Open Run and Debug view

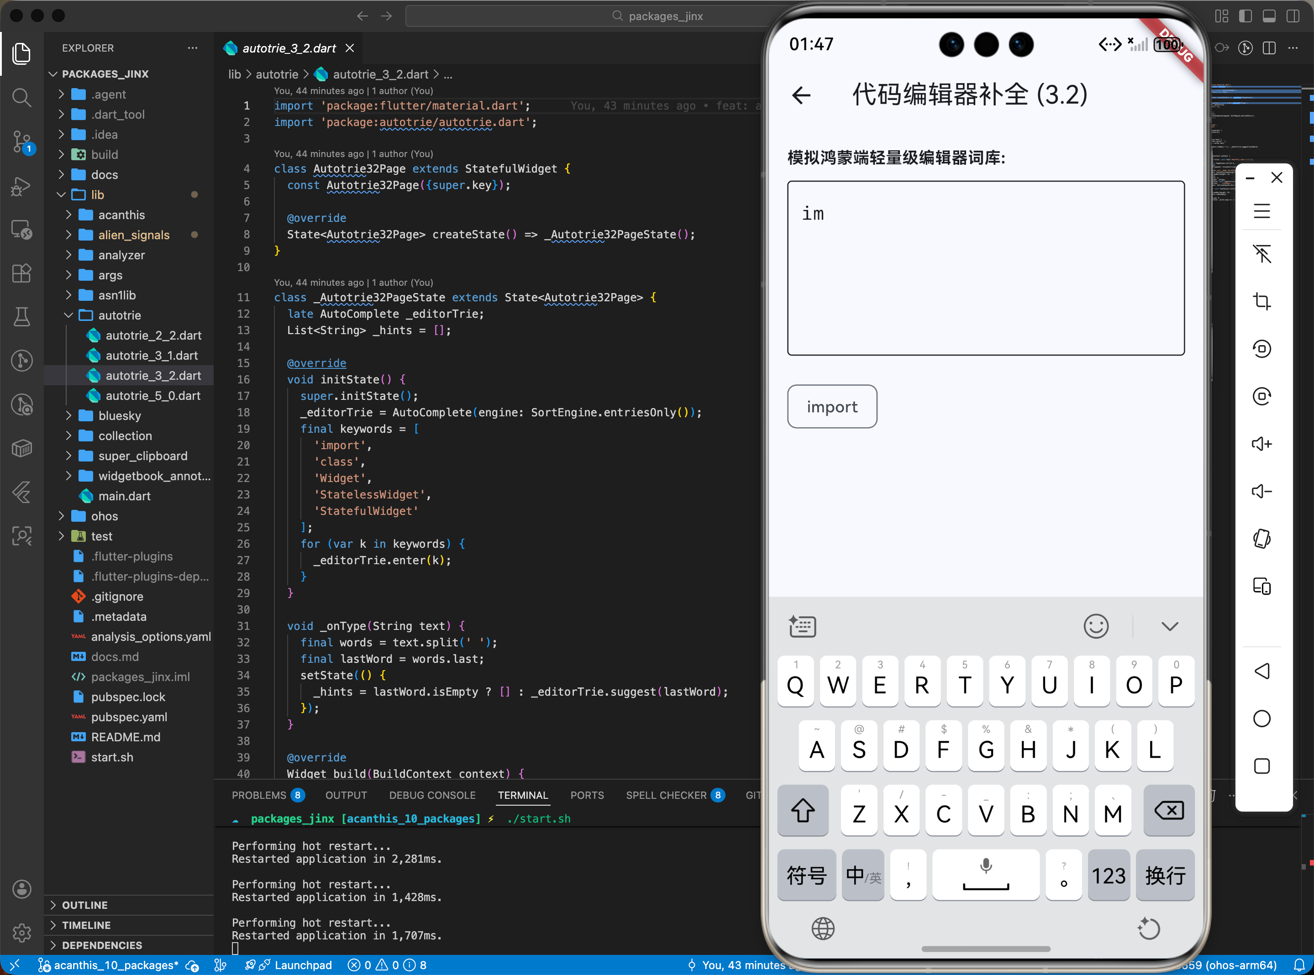[x=22, y=186]
